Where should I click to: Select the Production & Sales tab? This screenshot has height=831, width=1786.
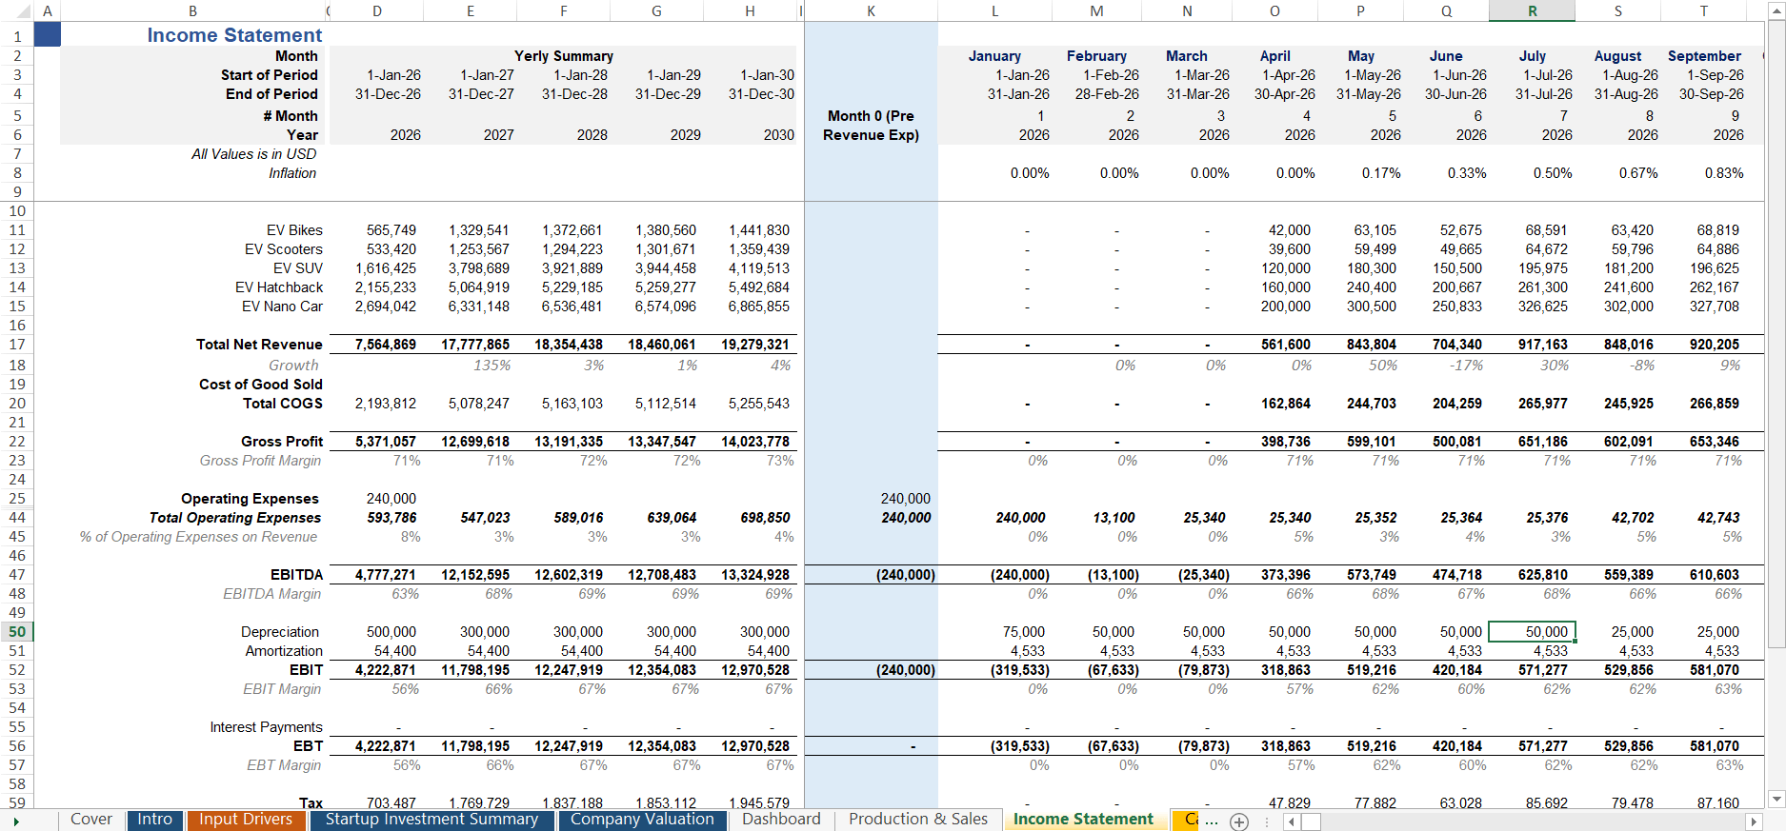[917, 820]
